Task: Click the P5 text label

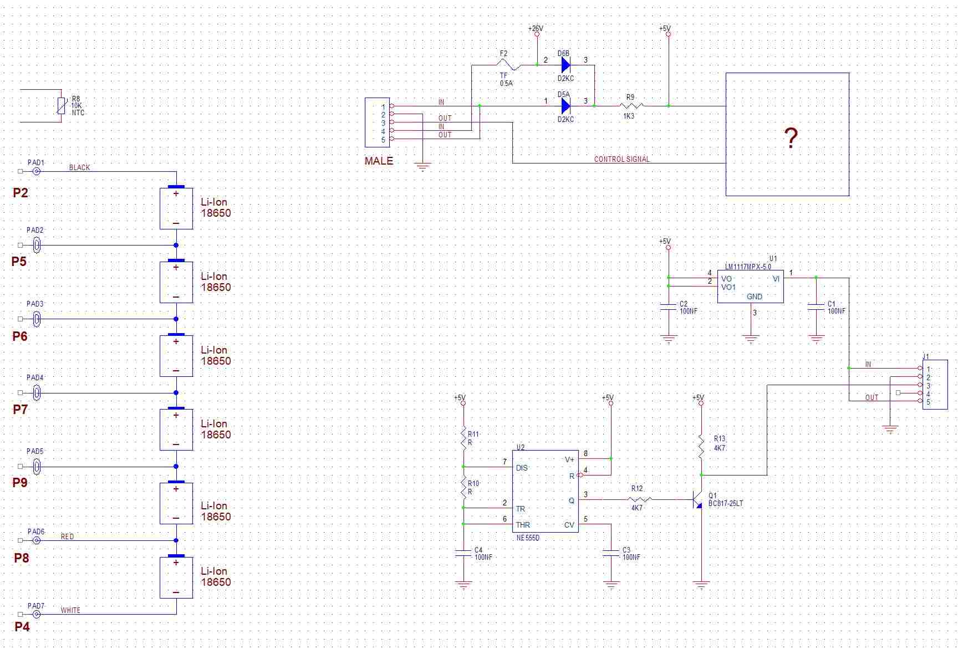Action: [19, 262]
